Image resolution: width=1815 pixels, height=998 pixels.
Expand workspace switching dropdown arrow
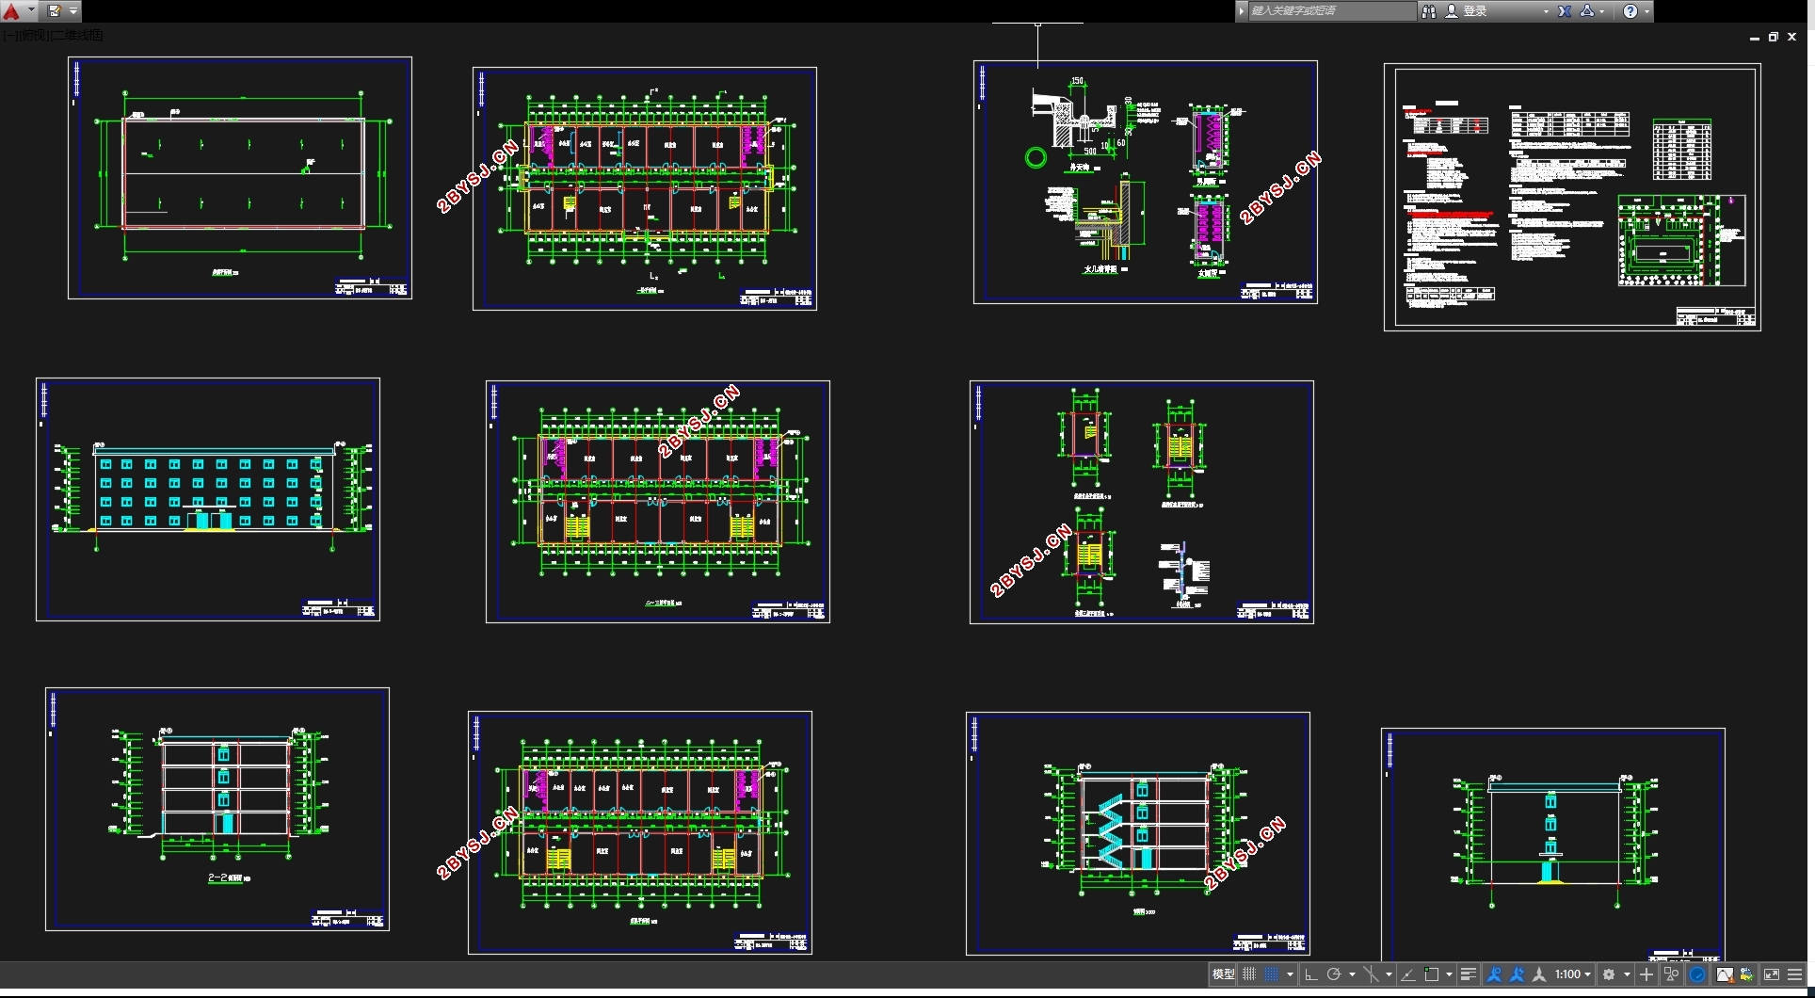[1627, 974]
